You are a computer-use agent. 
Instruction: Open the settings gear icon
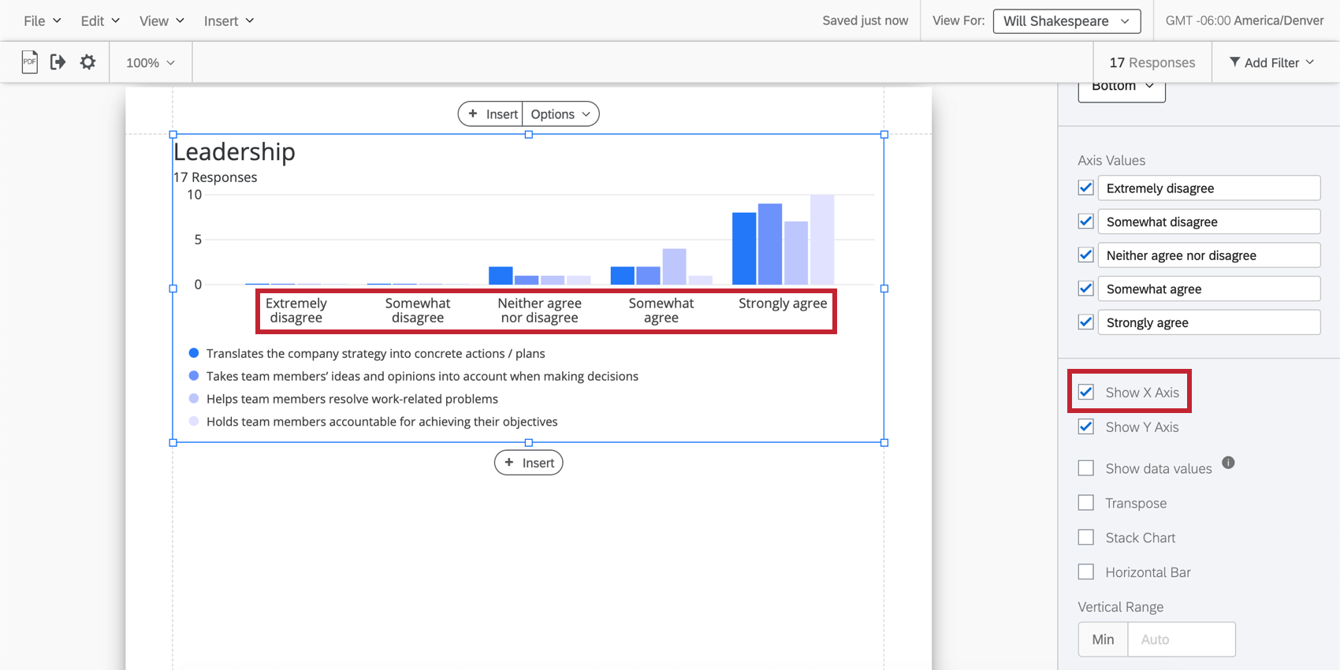(87, 62)
